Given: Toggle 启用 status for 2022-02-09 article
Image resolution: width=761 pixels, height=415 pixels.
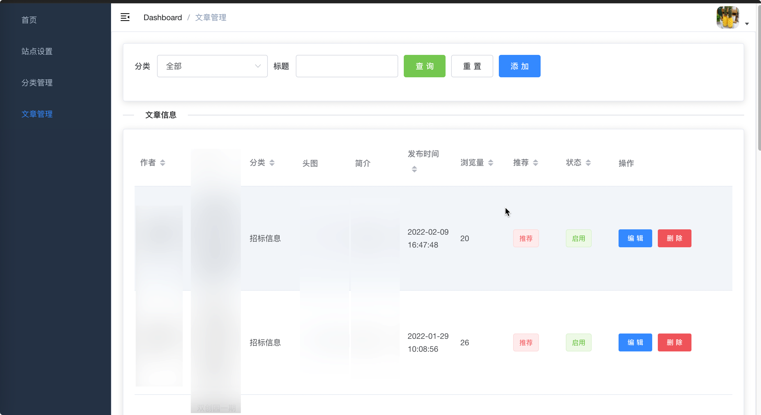Looking at the screenshot, I should pyautogui.click(x=578, y=238).
